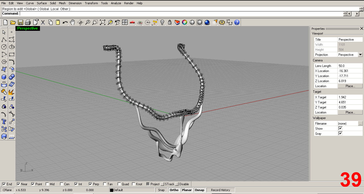
Task: Open the Surface menu
Action: click(x=42, y=3)
